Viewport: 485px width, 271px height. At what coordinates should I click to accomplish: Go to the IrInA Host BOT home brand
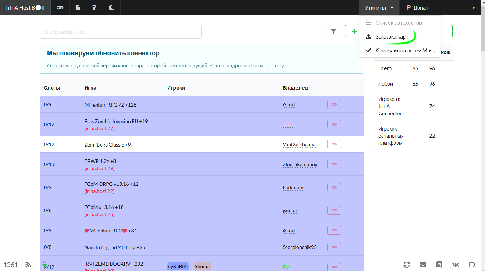pyautogui.click(x=25, y=7)
